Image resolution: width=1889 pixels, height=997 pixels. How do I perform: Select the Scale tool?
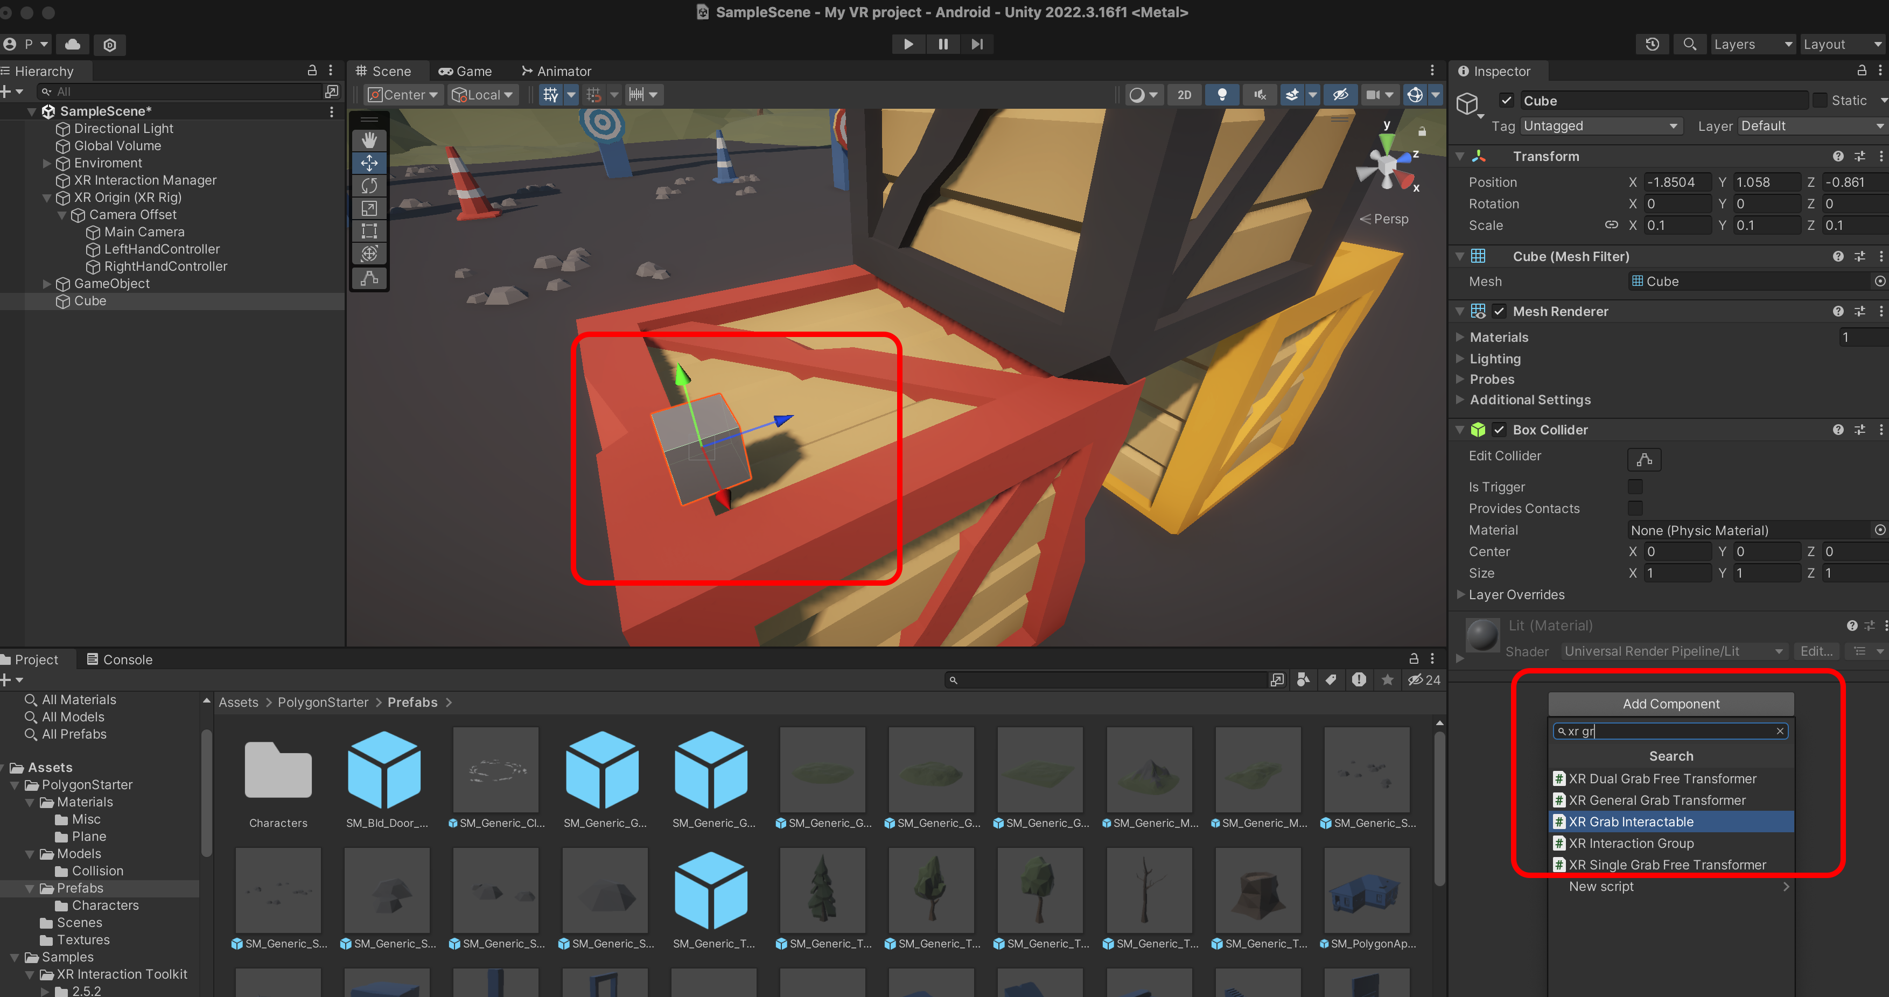(x=369, y=209)
